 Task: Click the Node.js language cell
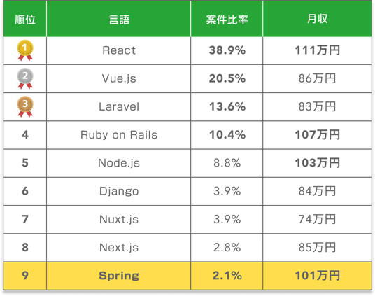(119, 163)
